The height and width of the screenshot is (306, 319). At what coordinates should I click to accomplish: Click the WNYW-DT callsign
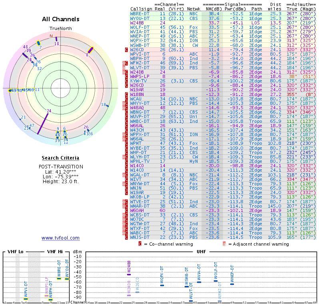click(x=140, y=184)
